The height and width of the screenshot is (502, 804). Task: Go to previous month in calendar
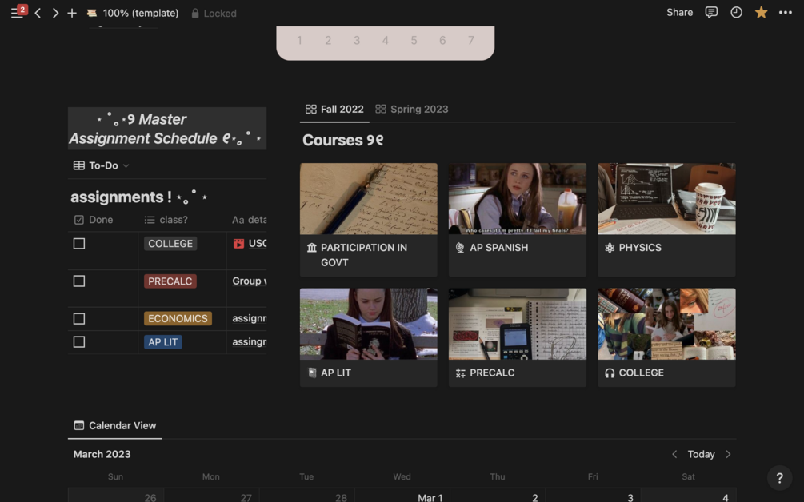674,454
